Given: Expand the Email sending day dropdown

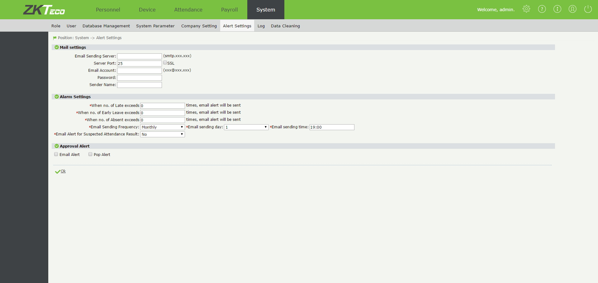Looking at the screenshot, I should [246, 127].
